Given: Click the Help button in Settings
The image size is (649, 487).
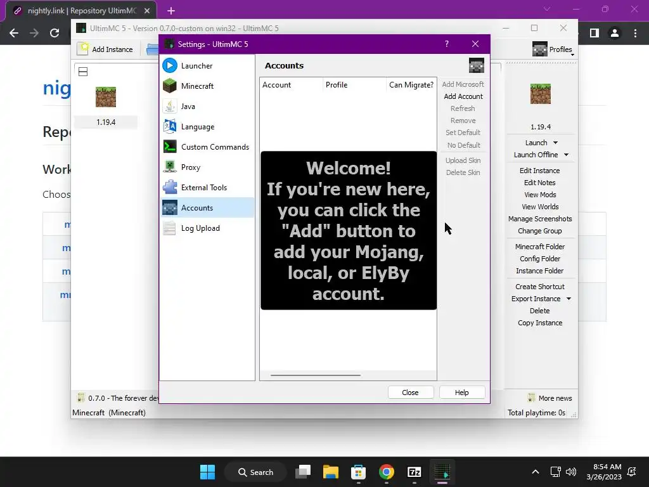Looking at the screenshot, I should 462,393.
